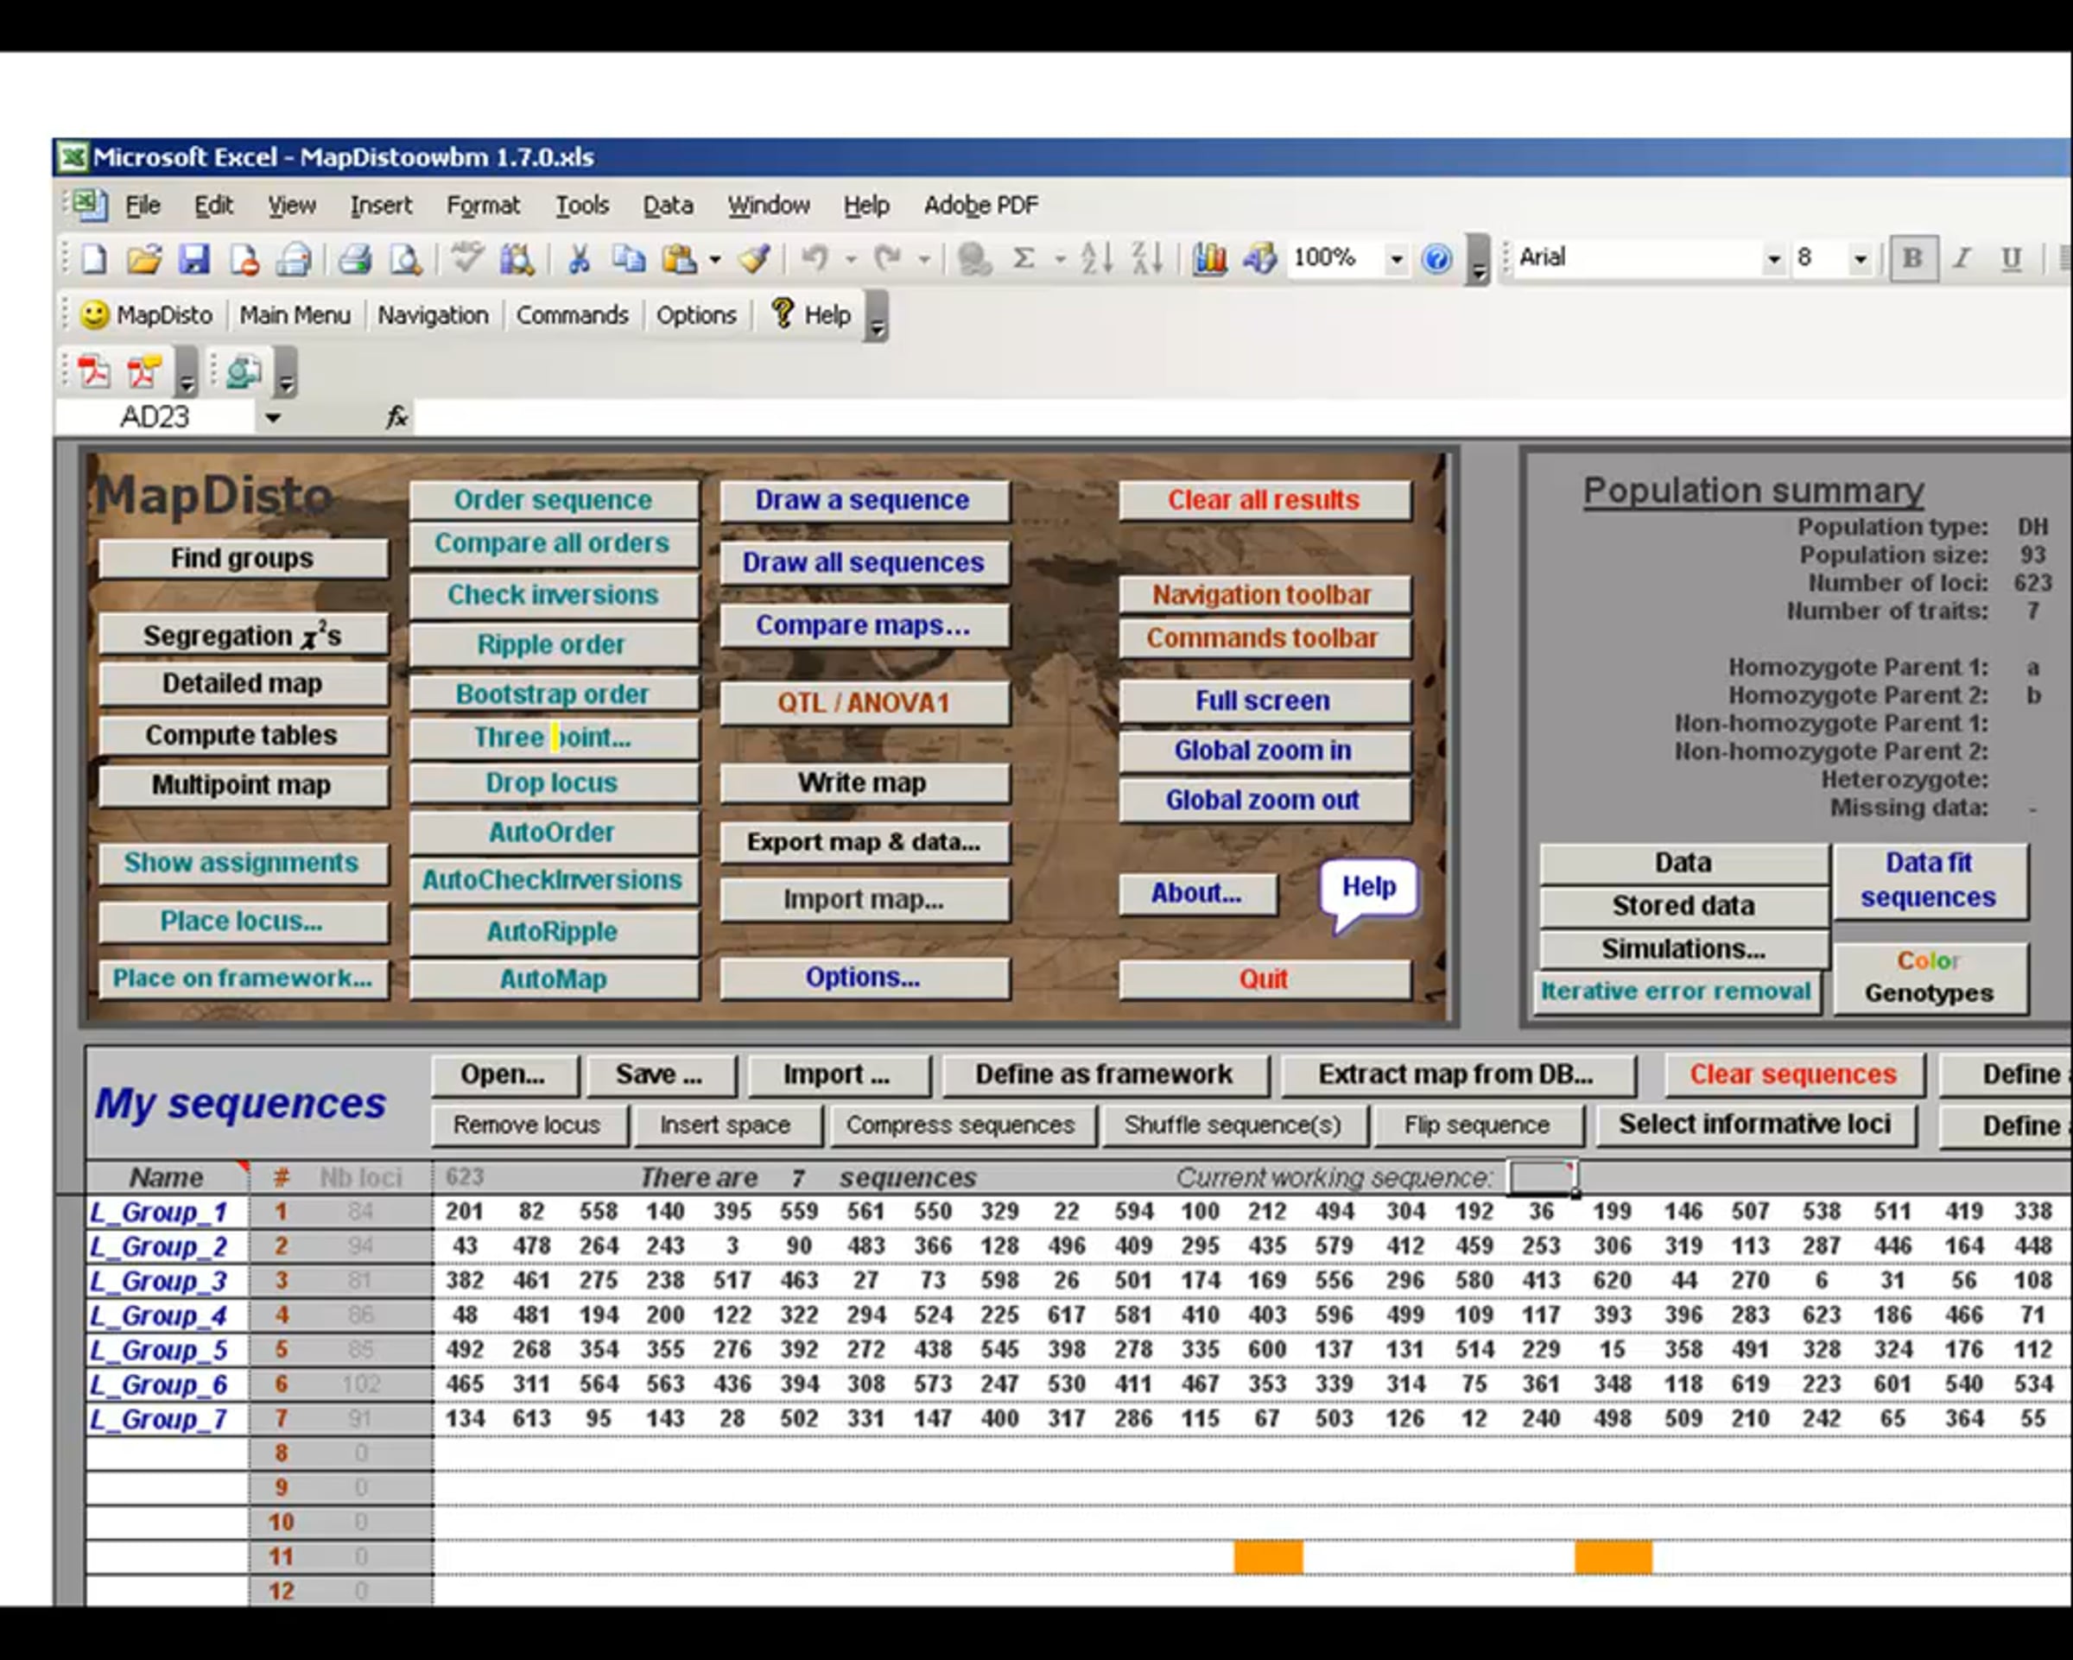Open the Edit menu
Viewport: 2073px width, 1660px height.
pyautogui.click(x=213, y=206)
